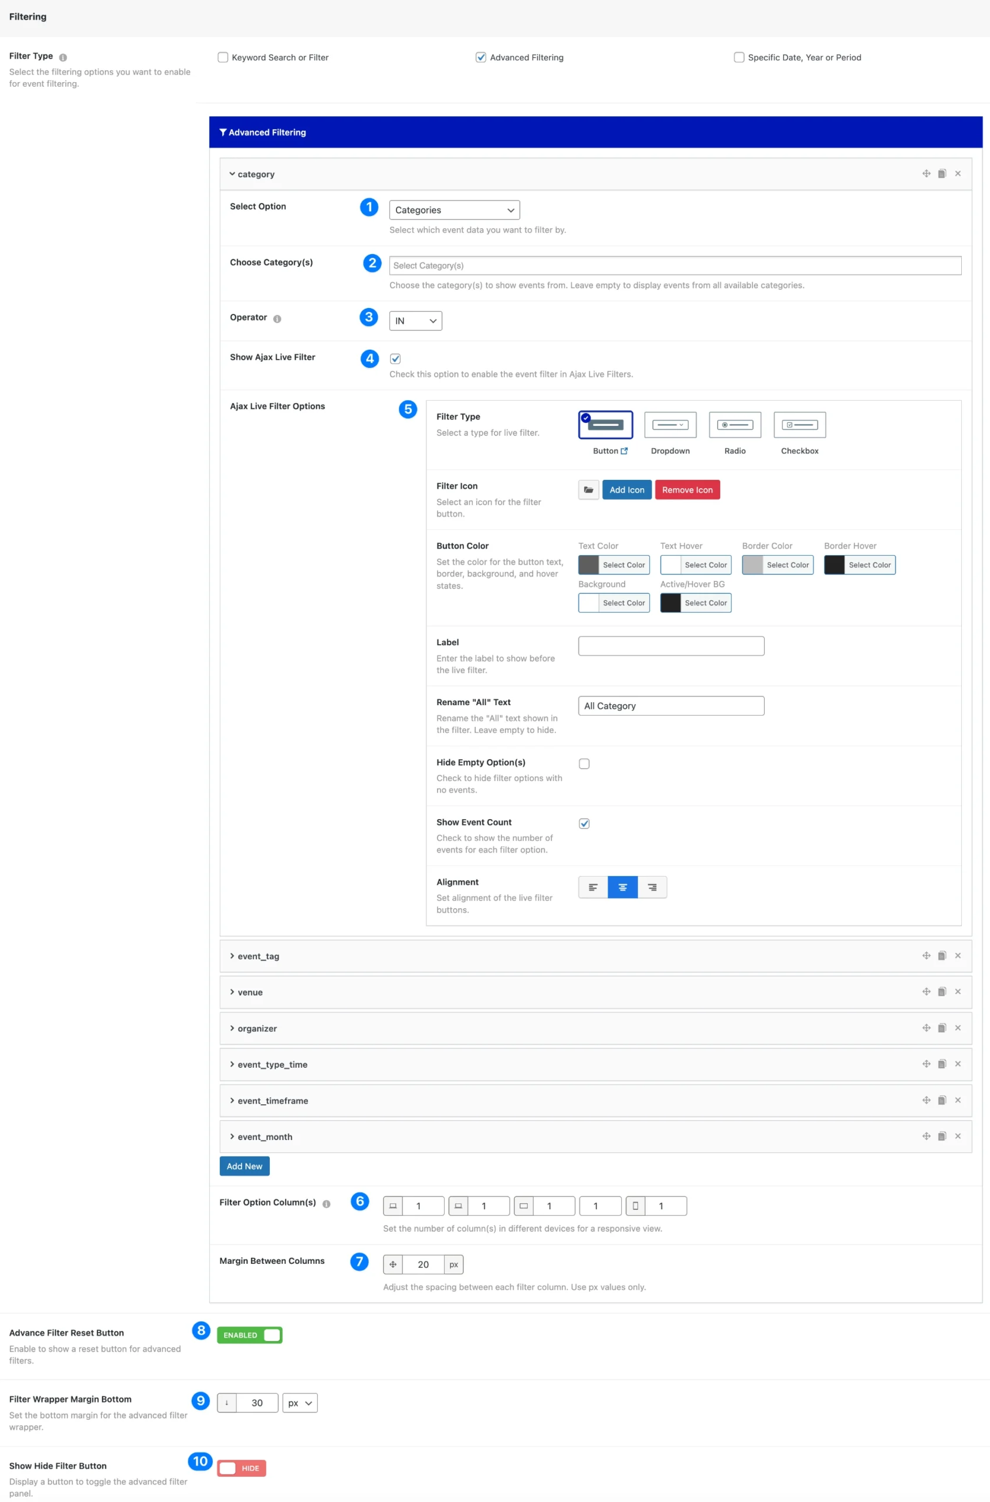Select the Text Hover color
Screen dimensions: 990x1502
pos(695,564)
